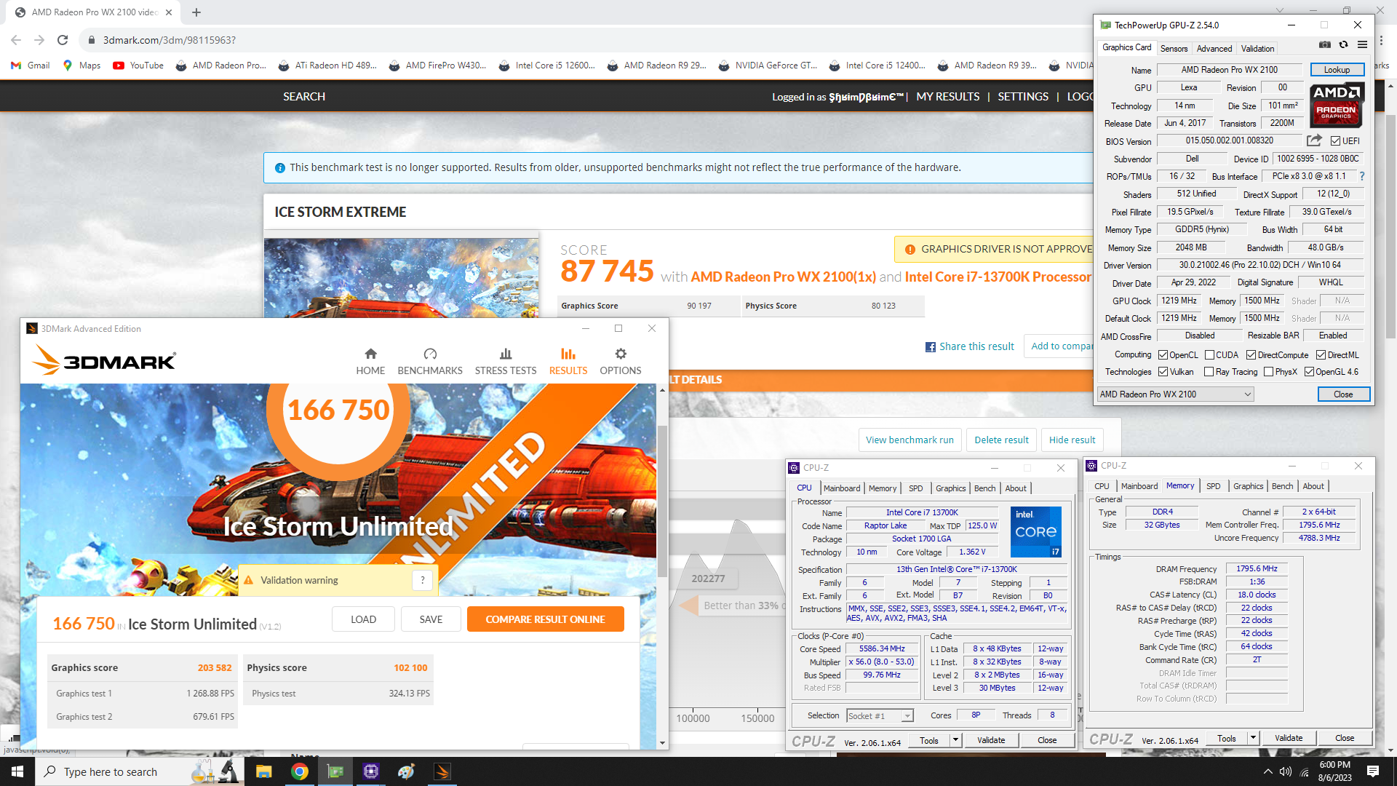Open the Mainboard tab in left CPU-Z
Image resolution: width=1397 pixels, height=786 pixels.
tap(842, 488)
